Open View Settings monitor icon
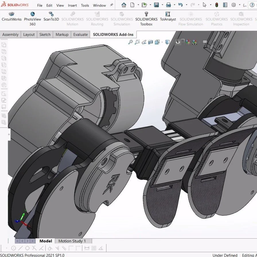 [x=205, y=42]
